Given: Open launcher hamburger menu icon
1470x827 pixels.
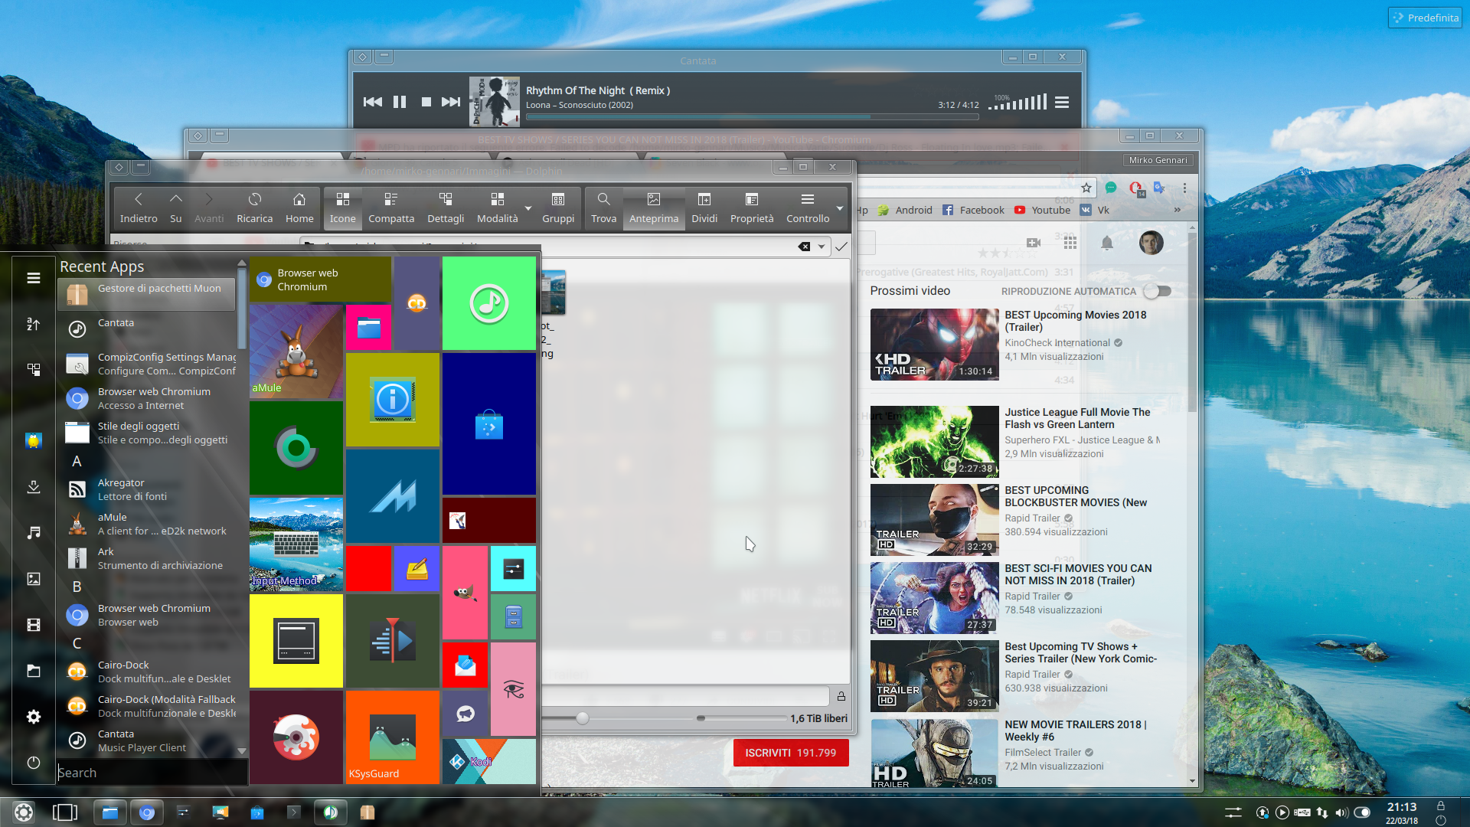Looking at the screenshot, I should 34,278.
